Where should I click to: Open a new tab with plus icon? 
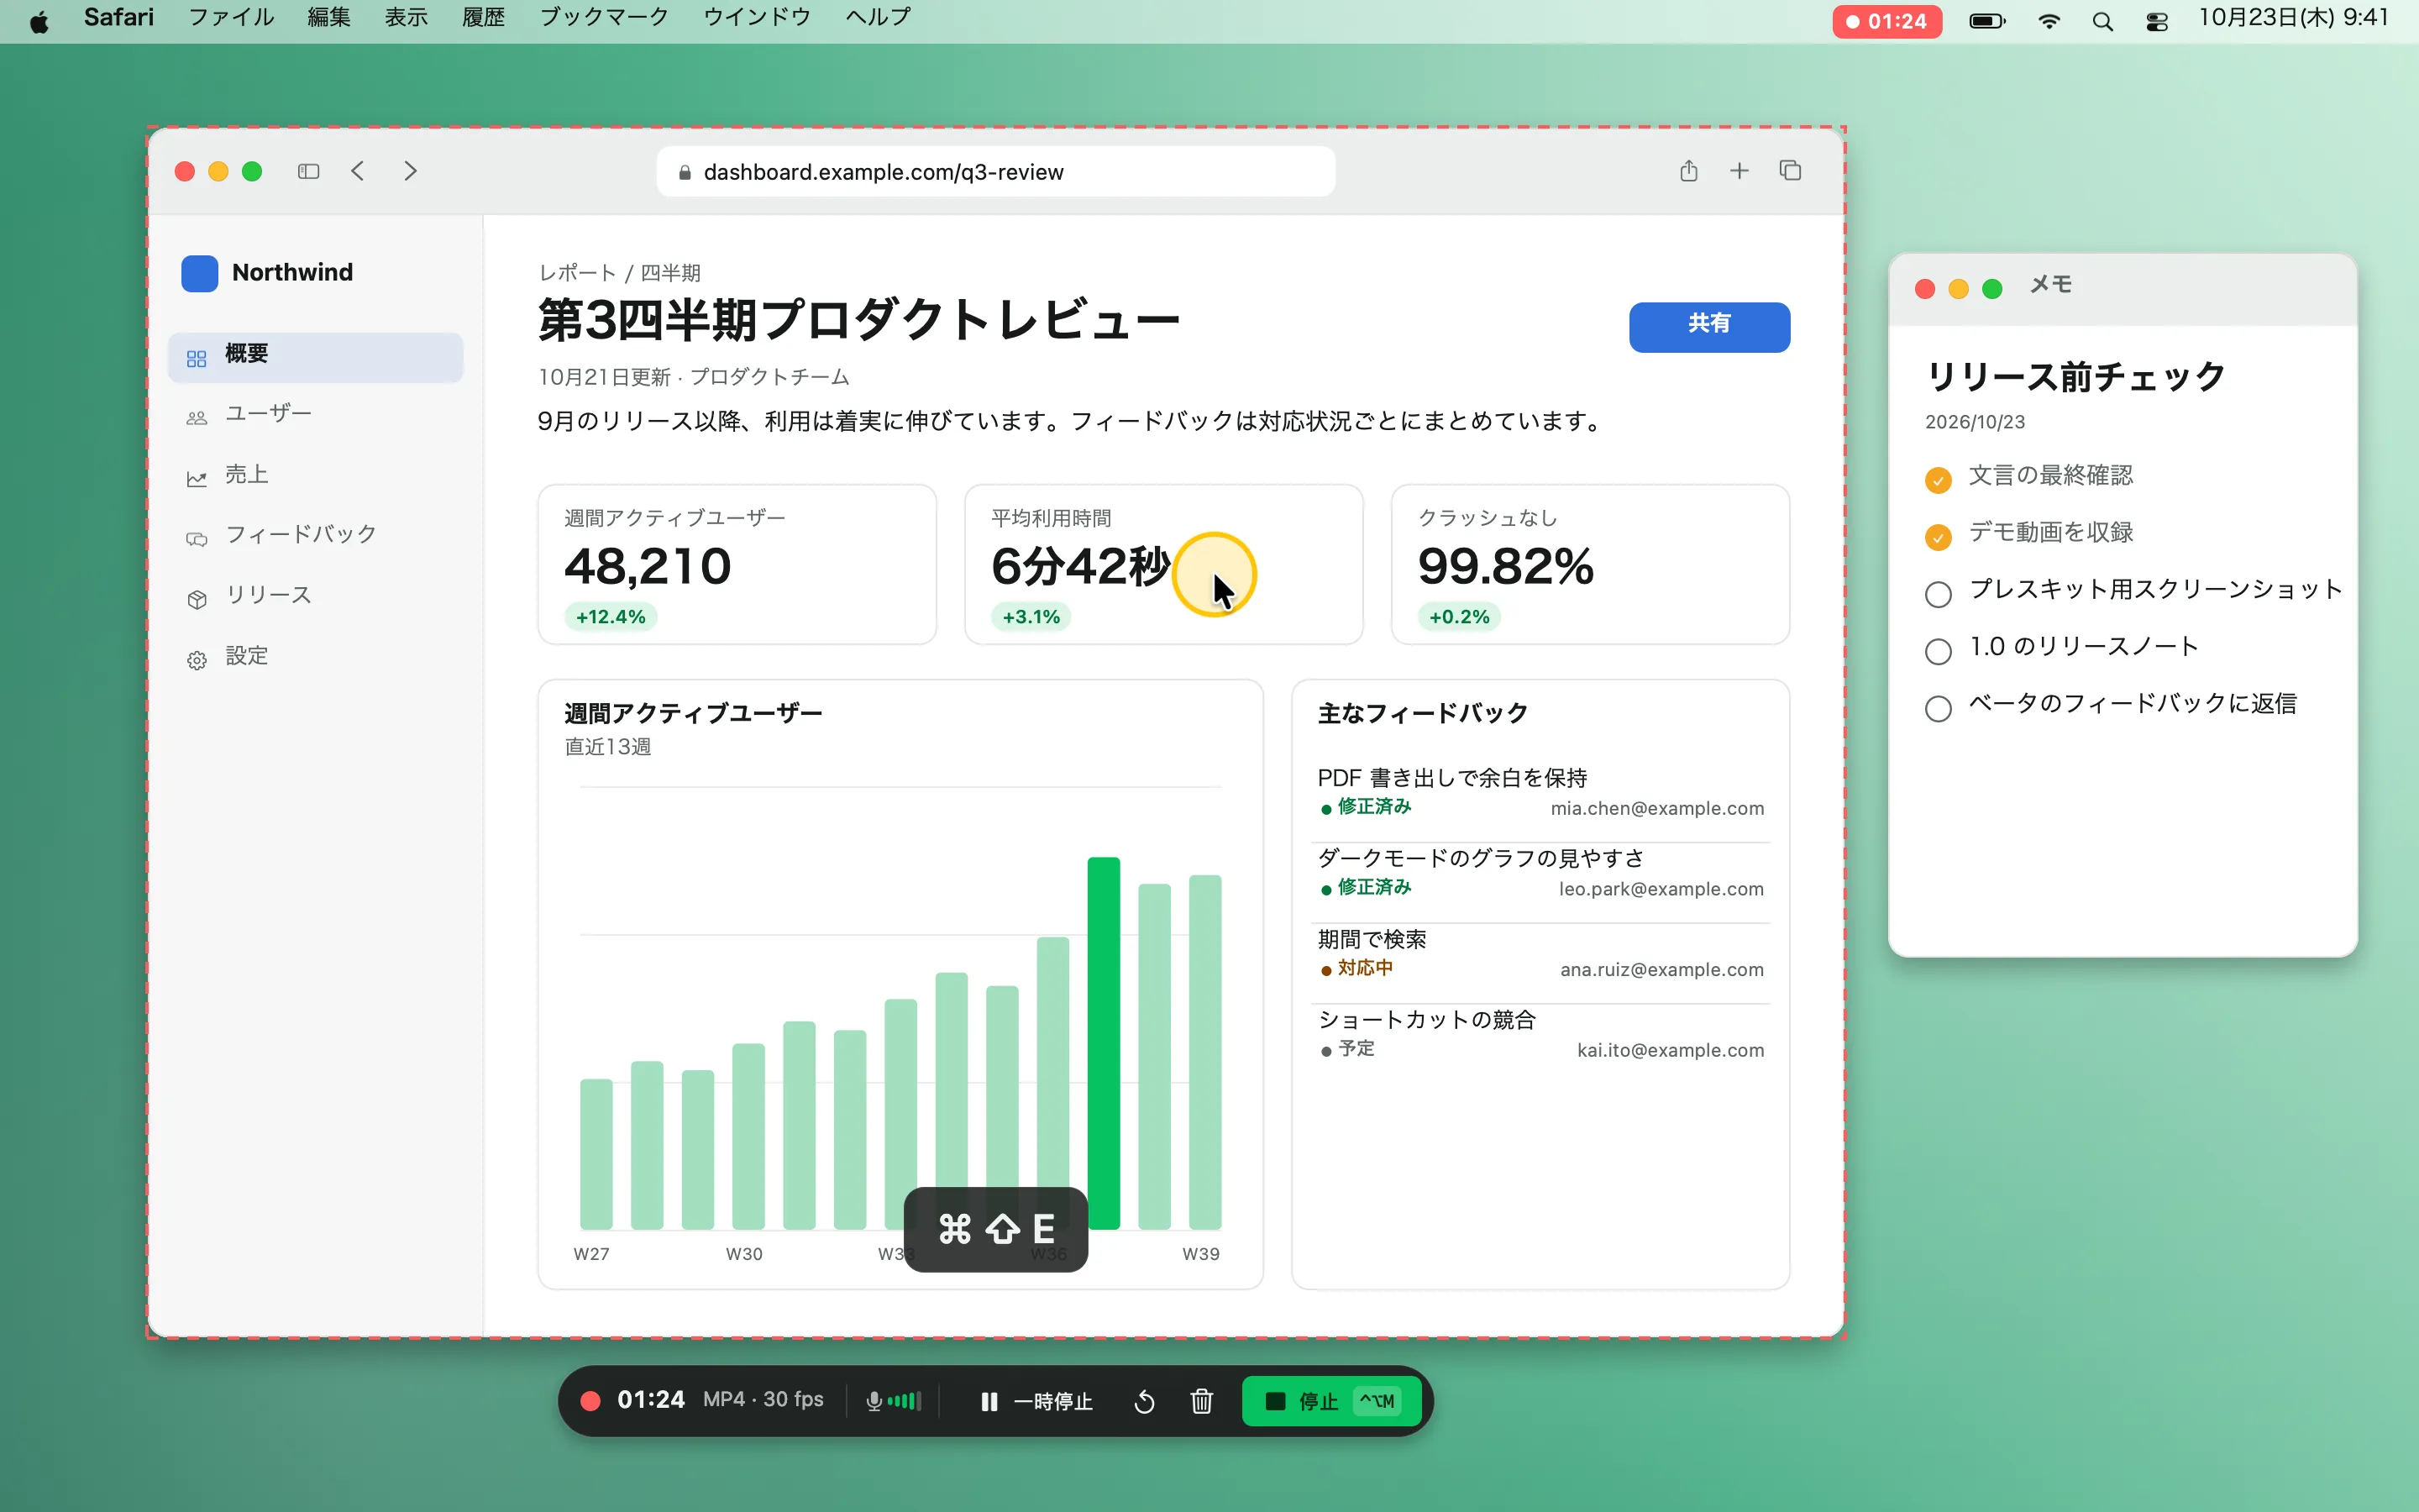[x=1739, y=171]
